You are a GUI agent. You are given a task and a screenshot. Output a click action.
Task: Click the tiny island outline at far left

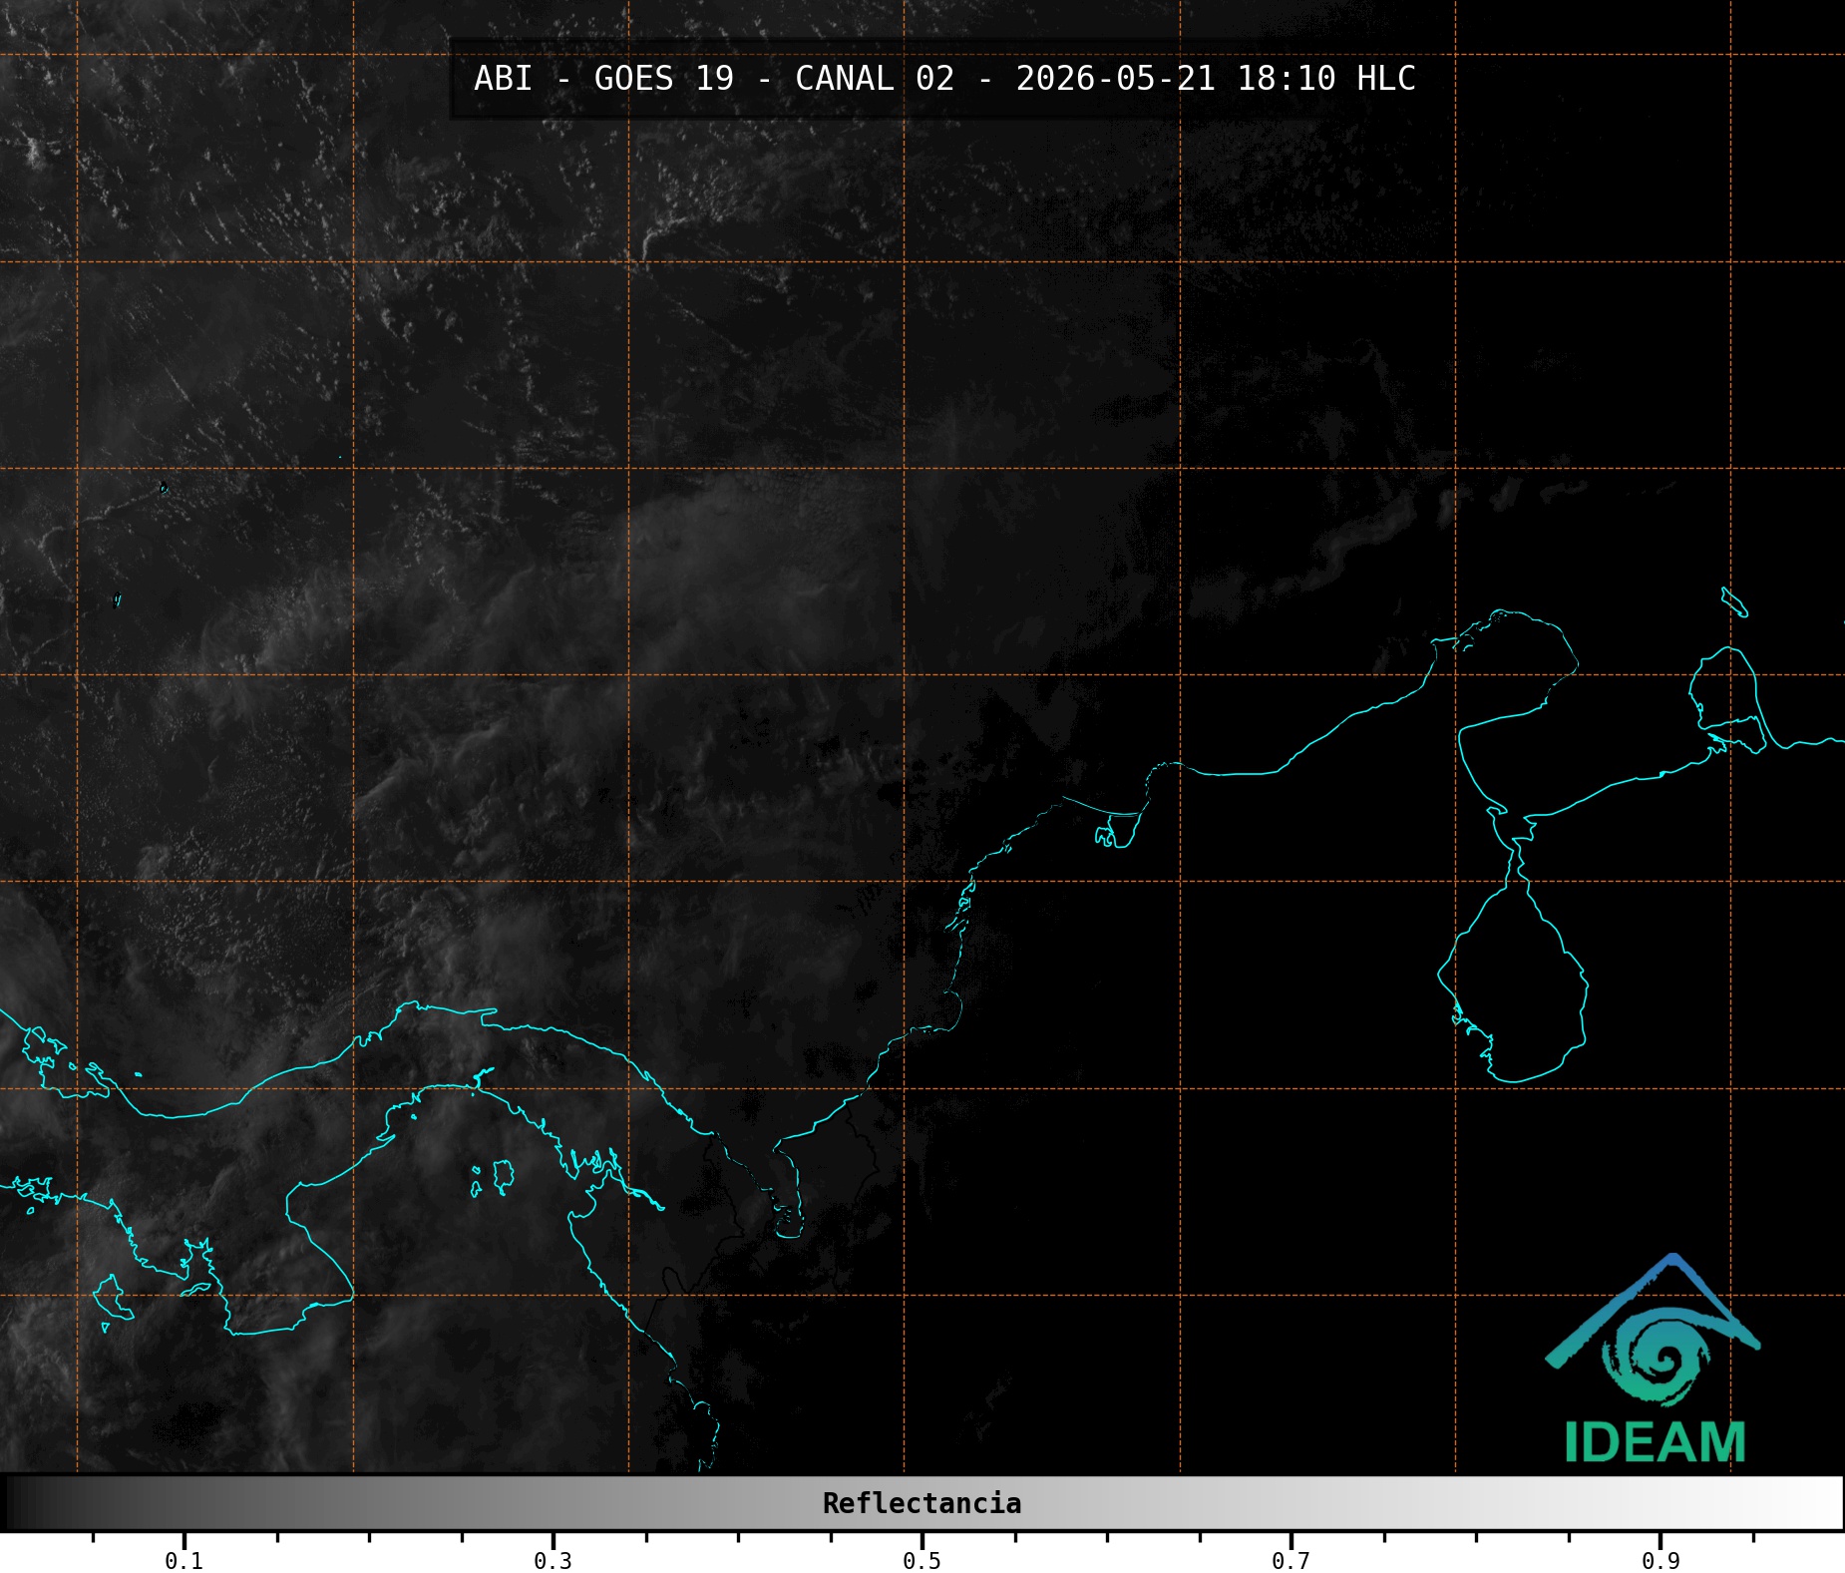118,599
